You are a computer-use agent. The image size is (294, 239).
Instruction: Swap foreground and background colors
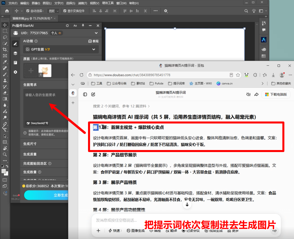coord(7,166)
